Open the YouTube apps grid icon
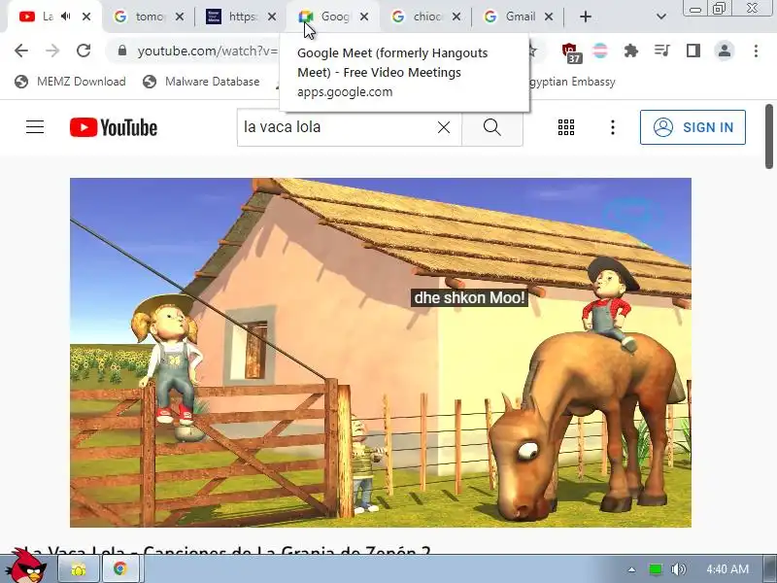This screenshot has height=583, width=777. (x=566, y=127)
